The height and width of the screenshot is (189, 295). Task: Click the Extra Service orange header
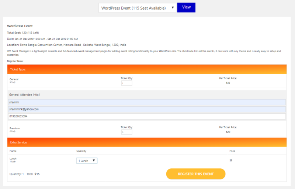click(147, 142)
